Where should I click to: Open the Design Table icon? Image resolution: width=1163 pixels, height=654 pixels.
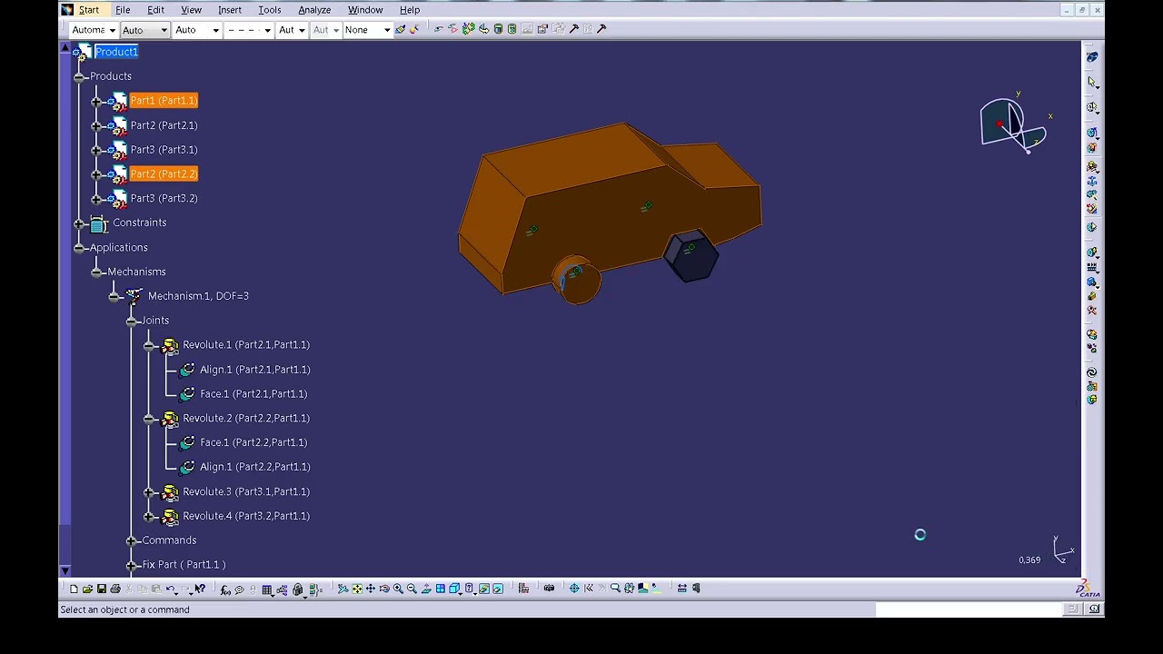267,590
